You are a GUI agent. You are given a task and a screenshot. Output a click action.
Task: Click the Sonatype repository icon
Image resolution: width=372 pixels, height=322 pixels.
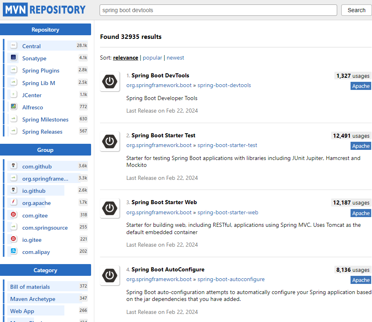13,57
